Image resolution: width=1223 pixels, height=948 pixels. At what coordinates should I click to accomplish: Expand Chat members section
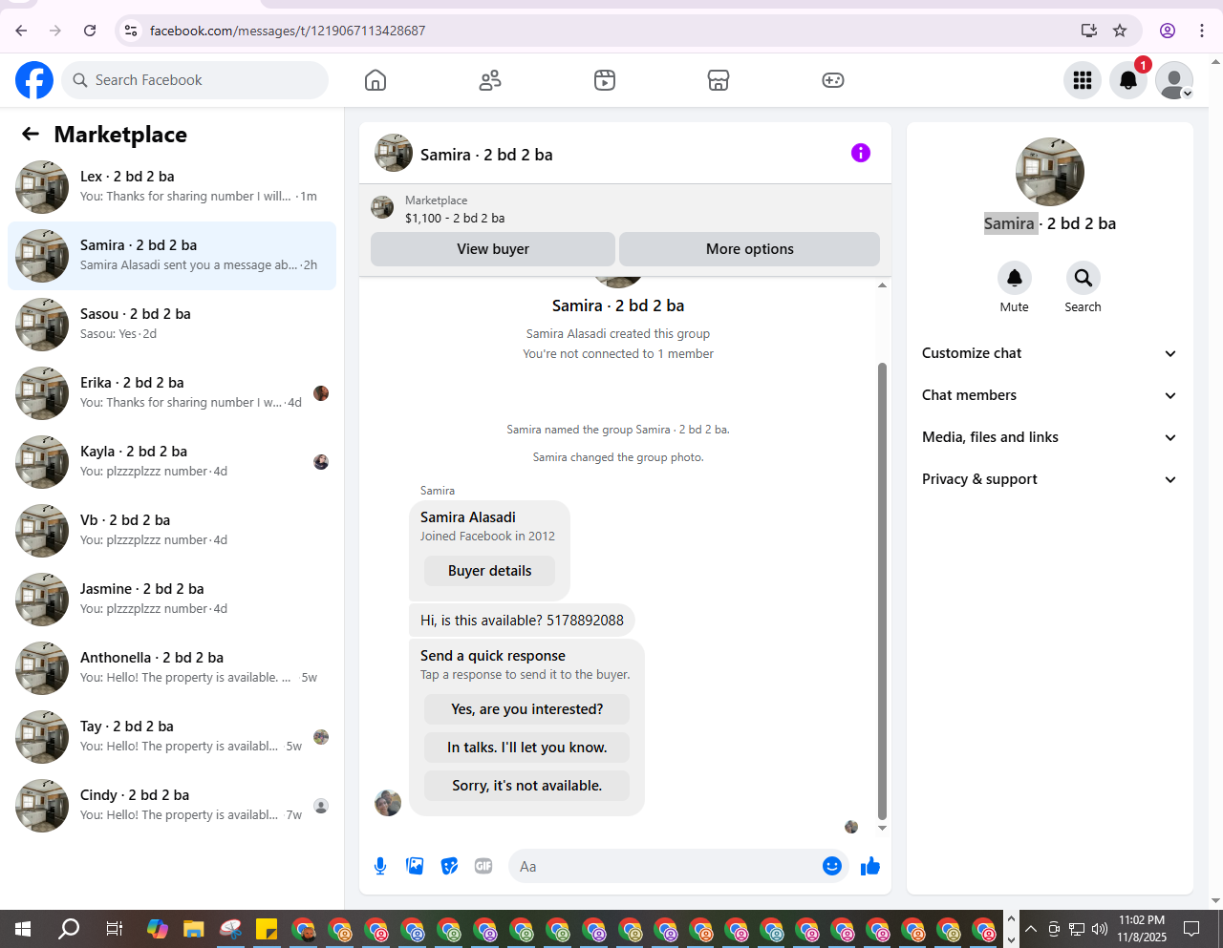1049,395
